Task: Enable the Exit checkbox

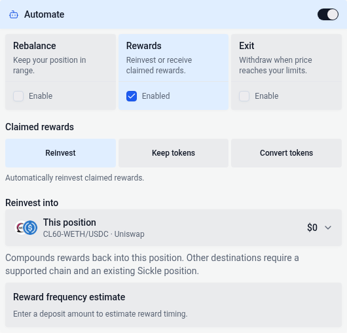Action: pyautogui.click(x=244, y=96)
